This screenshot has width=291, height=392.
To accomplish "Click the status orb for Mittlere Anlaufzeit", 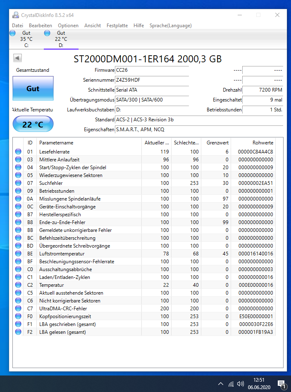I will (18, 159).
